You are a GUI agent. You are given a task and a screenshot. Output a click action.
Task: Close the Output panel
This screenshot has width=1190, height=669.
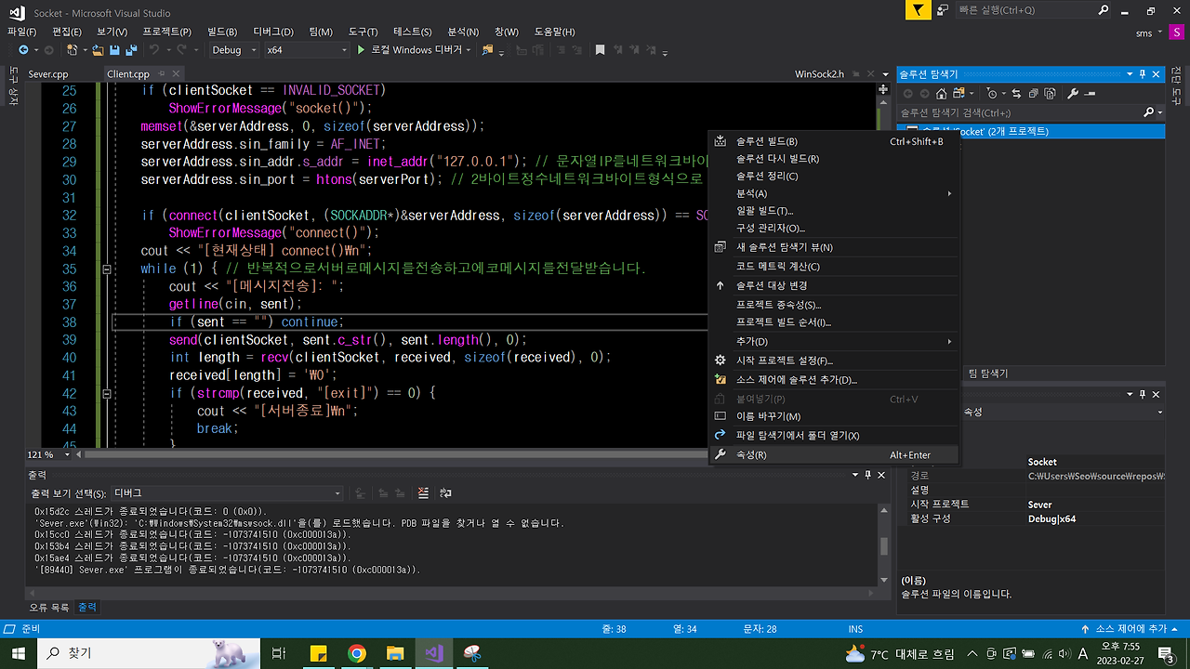(882, 475)
